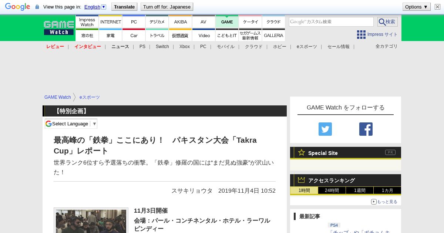The width and height of the screenshot is (444, 233).
Task: Click the Translate button
Action: (x=124, y=7)
